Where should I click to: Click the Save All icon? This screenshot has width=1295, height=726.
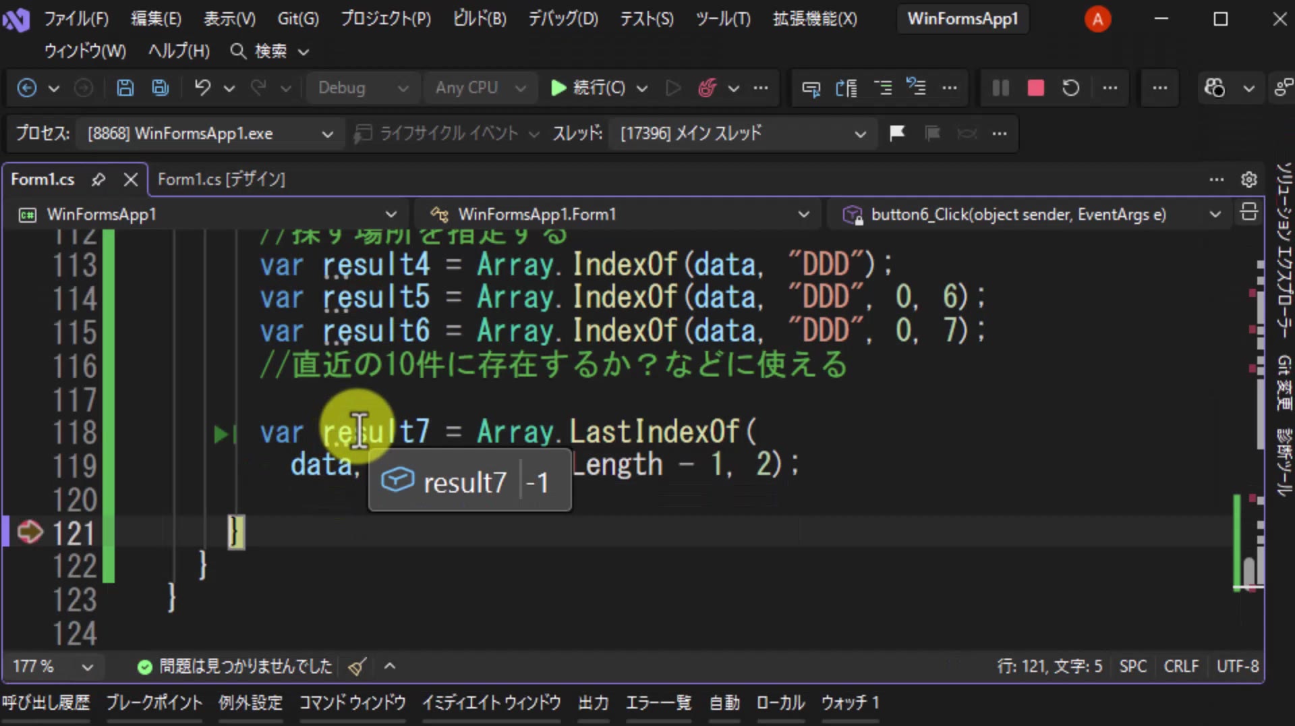click(161, 88)
